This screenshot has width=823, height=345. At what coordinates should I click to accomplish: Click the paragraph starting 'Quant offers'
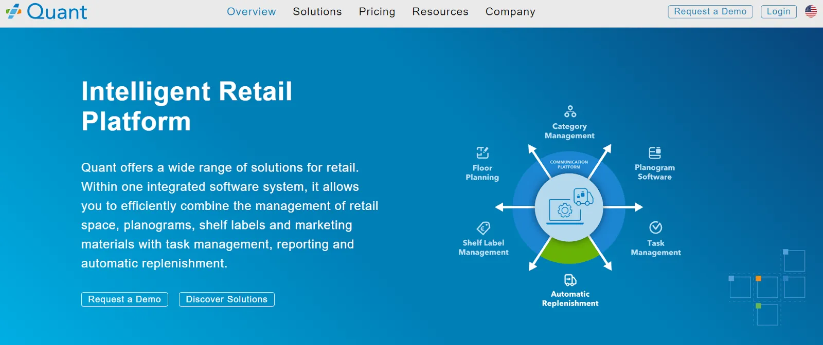click(x=229, y=215)
